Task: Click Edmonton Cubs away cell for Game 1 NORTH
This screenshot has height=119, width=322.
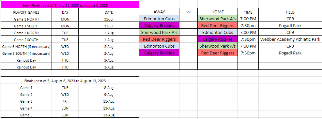Action: [159, 19]
